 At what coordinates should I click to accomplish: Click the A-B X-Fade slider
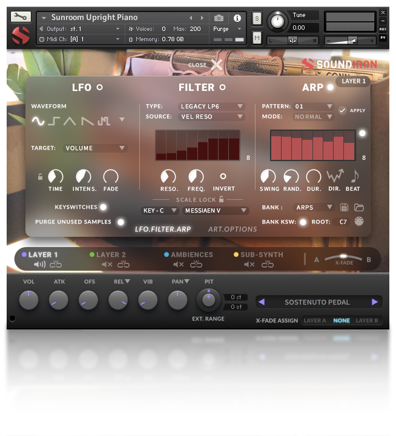coord(343,258)
